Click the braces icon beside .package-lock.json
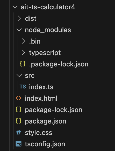The width and height of the screenshot is (115, 151). [23, 64]
